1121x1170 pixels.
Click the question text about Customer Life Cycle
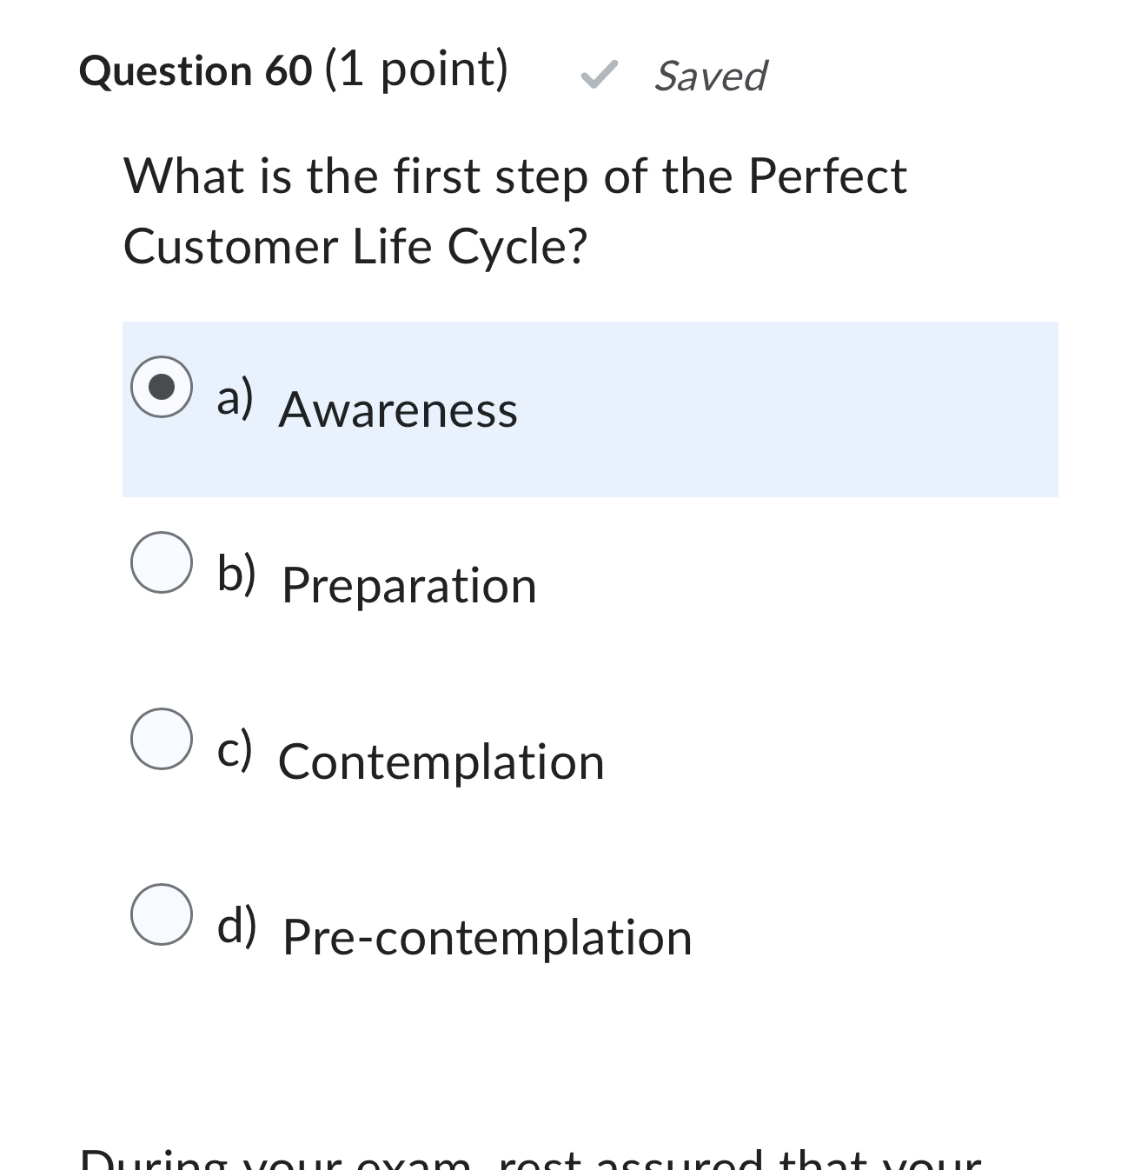point(513,209)
